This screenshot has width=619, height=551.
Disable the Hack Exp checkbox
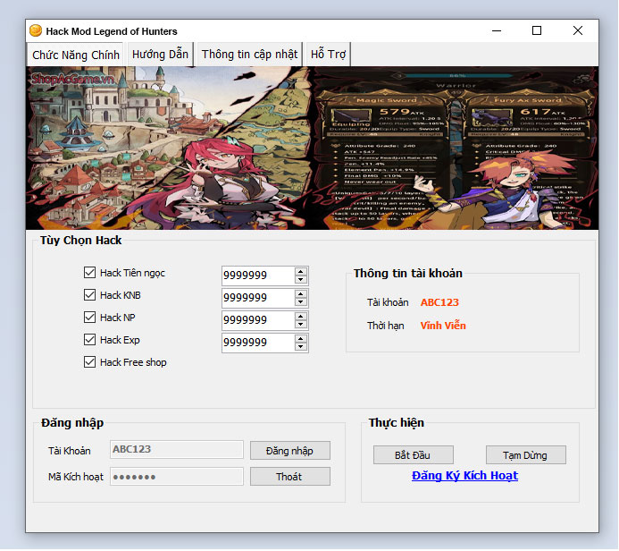pyautogui.click(x=89, y=340)
